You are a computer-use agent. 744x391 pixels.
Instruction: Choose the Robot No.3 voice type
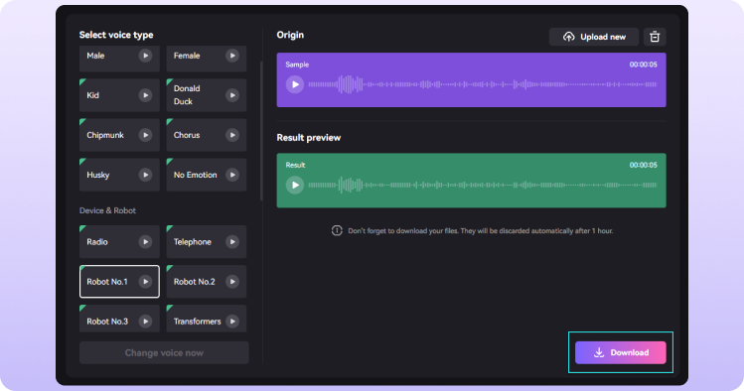[119, 319]
